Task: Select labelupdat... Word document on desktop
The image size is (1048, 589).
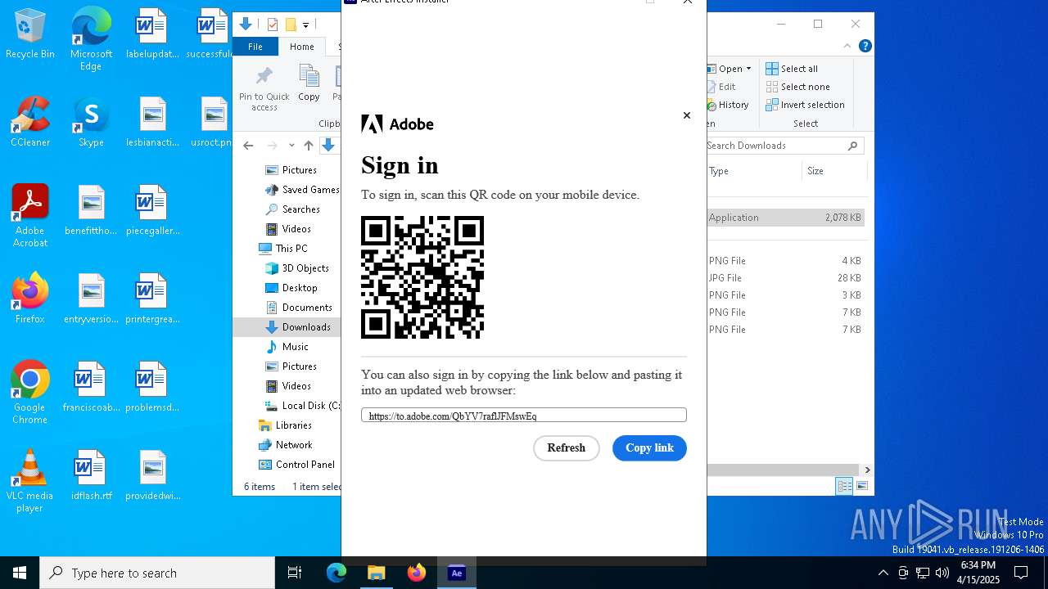Action: coord(152,34)
